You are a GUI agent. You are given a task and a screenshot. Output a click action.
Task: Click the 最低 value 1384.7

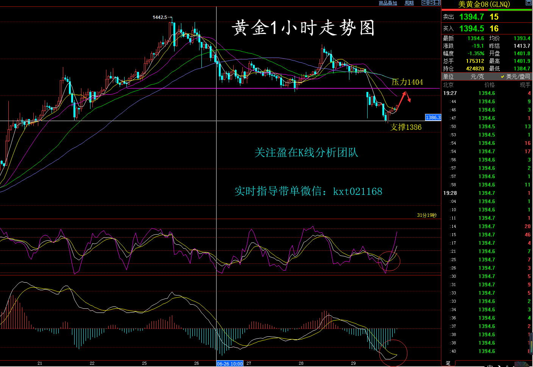coord(522,68)
